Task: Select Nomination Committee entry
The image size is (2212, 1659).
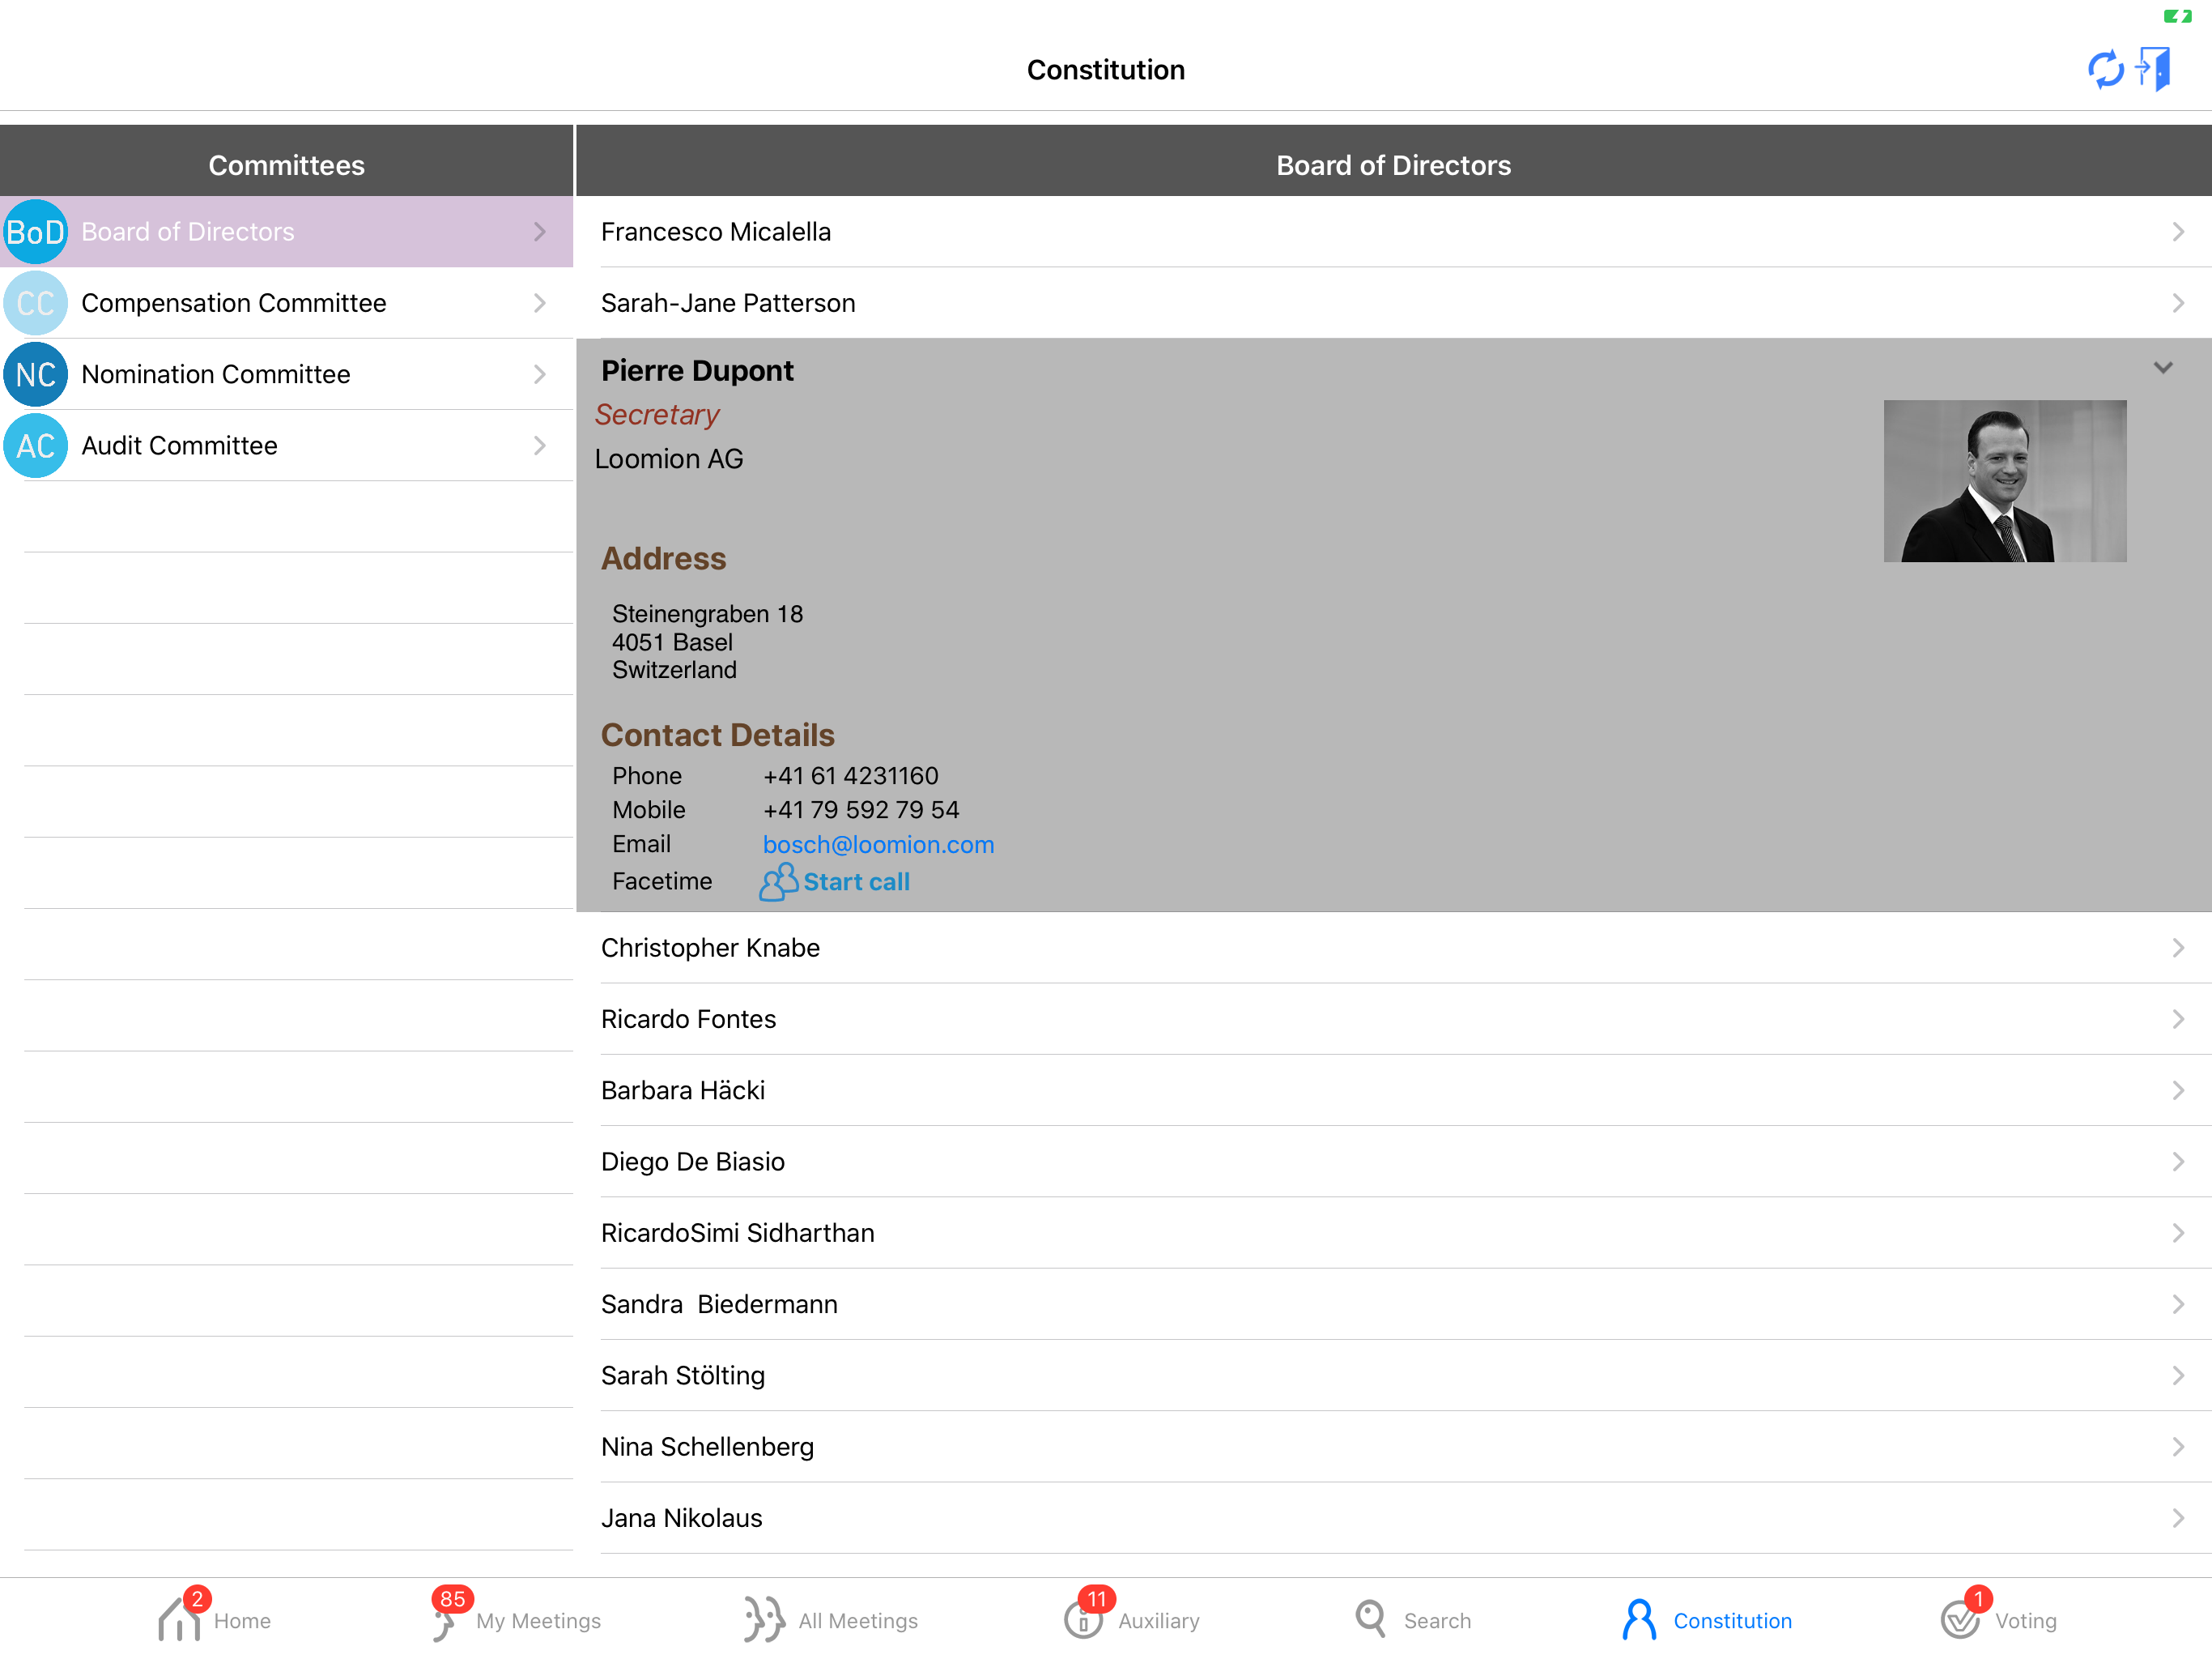Action: [x=286, y=374]
